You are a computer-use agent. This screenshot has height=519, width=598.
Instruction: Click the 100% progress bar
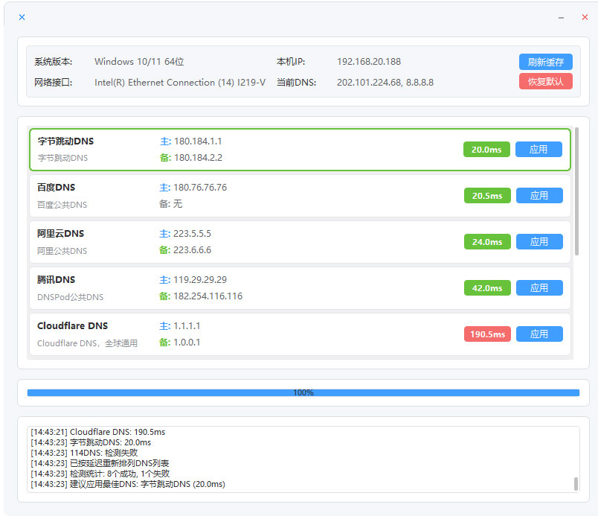[x=303, y=392]
